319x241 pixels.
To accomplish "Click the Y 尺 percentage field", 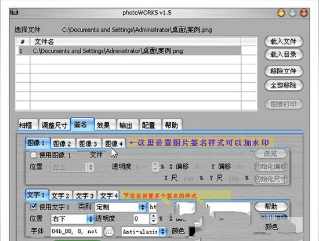I will 234,179.
